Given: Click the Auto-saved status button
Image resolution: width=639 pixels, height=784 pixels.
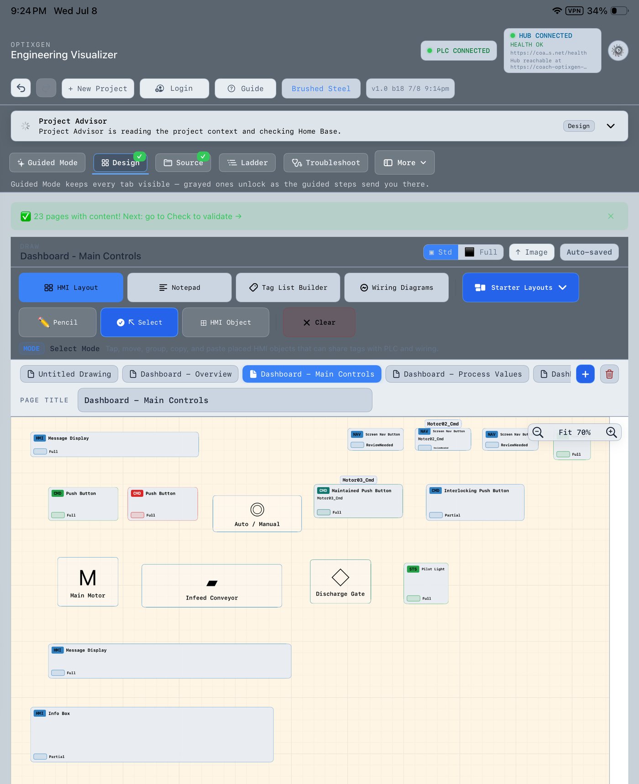Looking at the screenshot, I should click(589, 252).
